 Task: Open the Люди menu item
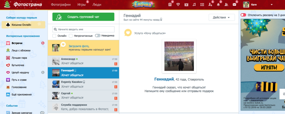(x=97, y=5)
